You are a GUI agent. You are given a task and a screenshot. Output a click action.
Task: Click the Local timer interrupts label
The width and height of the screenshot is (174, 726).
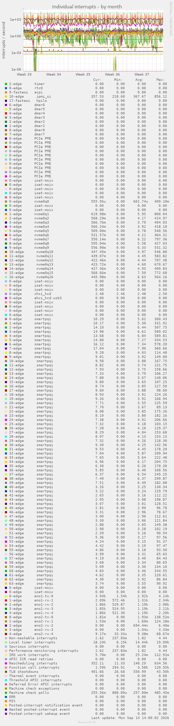[x=32, y=642]
